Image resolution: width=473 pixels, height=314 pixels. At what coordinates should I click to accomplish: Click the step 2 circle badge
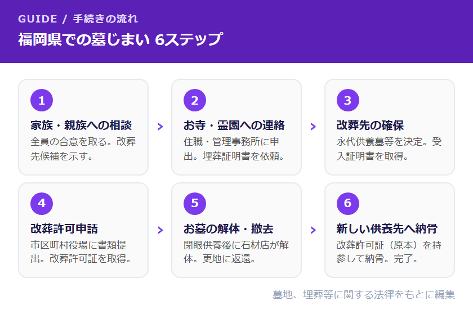point(195,101)
